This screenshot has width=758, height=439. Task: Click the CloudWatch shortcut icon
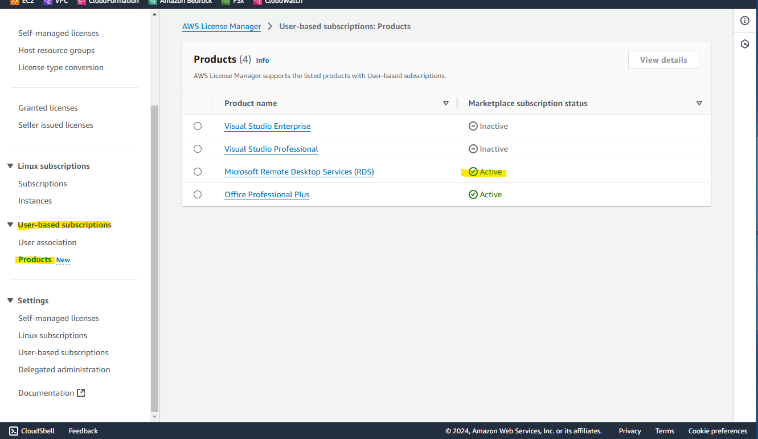tap(257, 2)
